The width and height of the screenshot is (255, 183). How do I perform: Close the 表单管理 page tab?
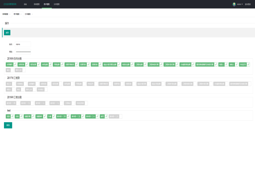click(x=10, y=14)
